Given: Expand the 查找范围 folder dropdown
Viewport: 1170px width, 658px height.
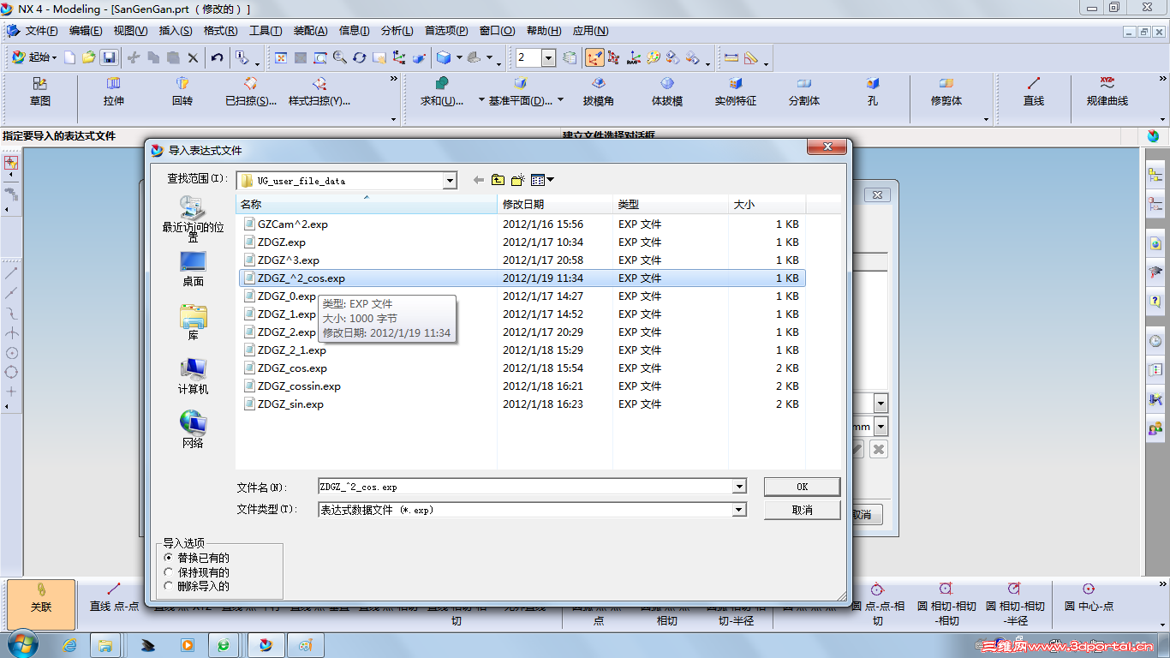Looking at the screenshot, I should pos(451,181).
